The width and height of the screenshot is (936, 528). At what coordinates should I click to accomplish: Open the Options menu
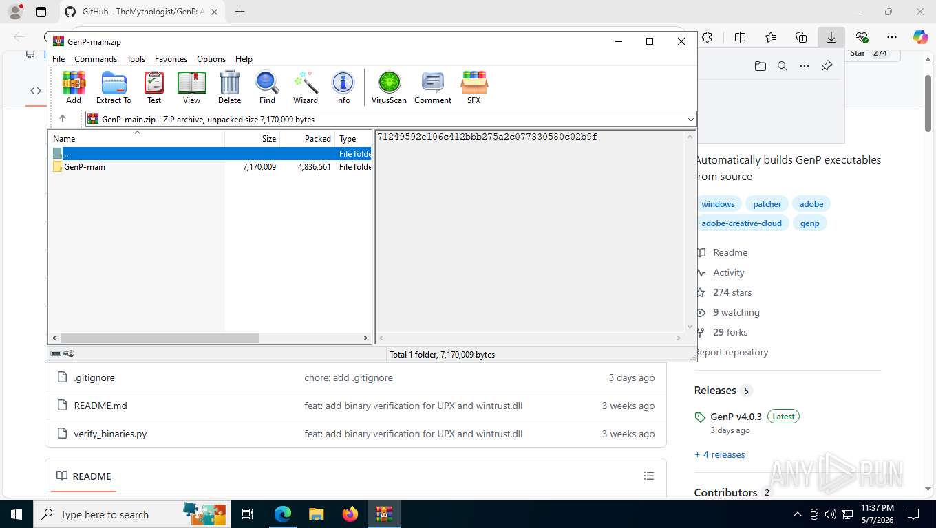pos(211,59)
